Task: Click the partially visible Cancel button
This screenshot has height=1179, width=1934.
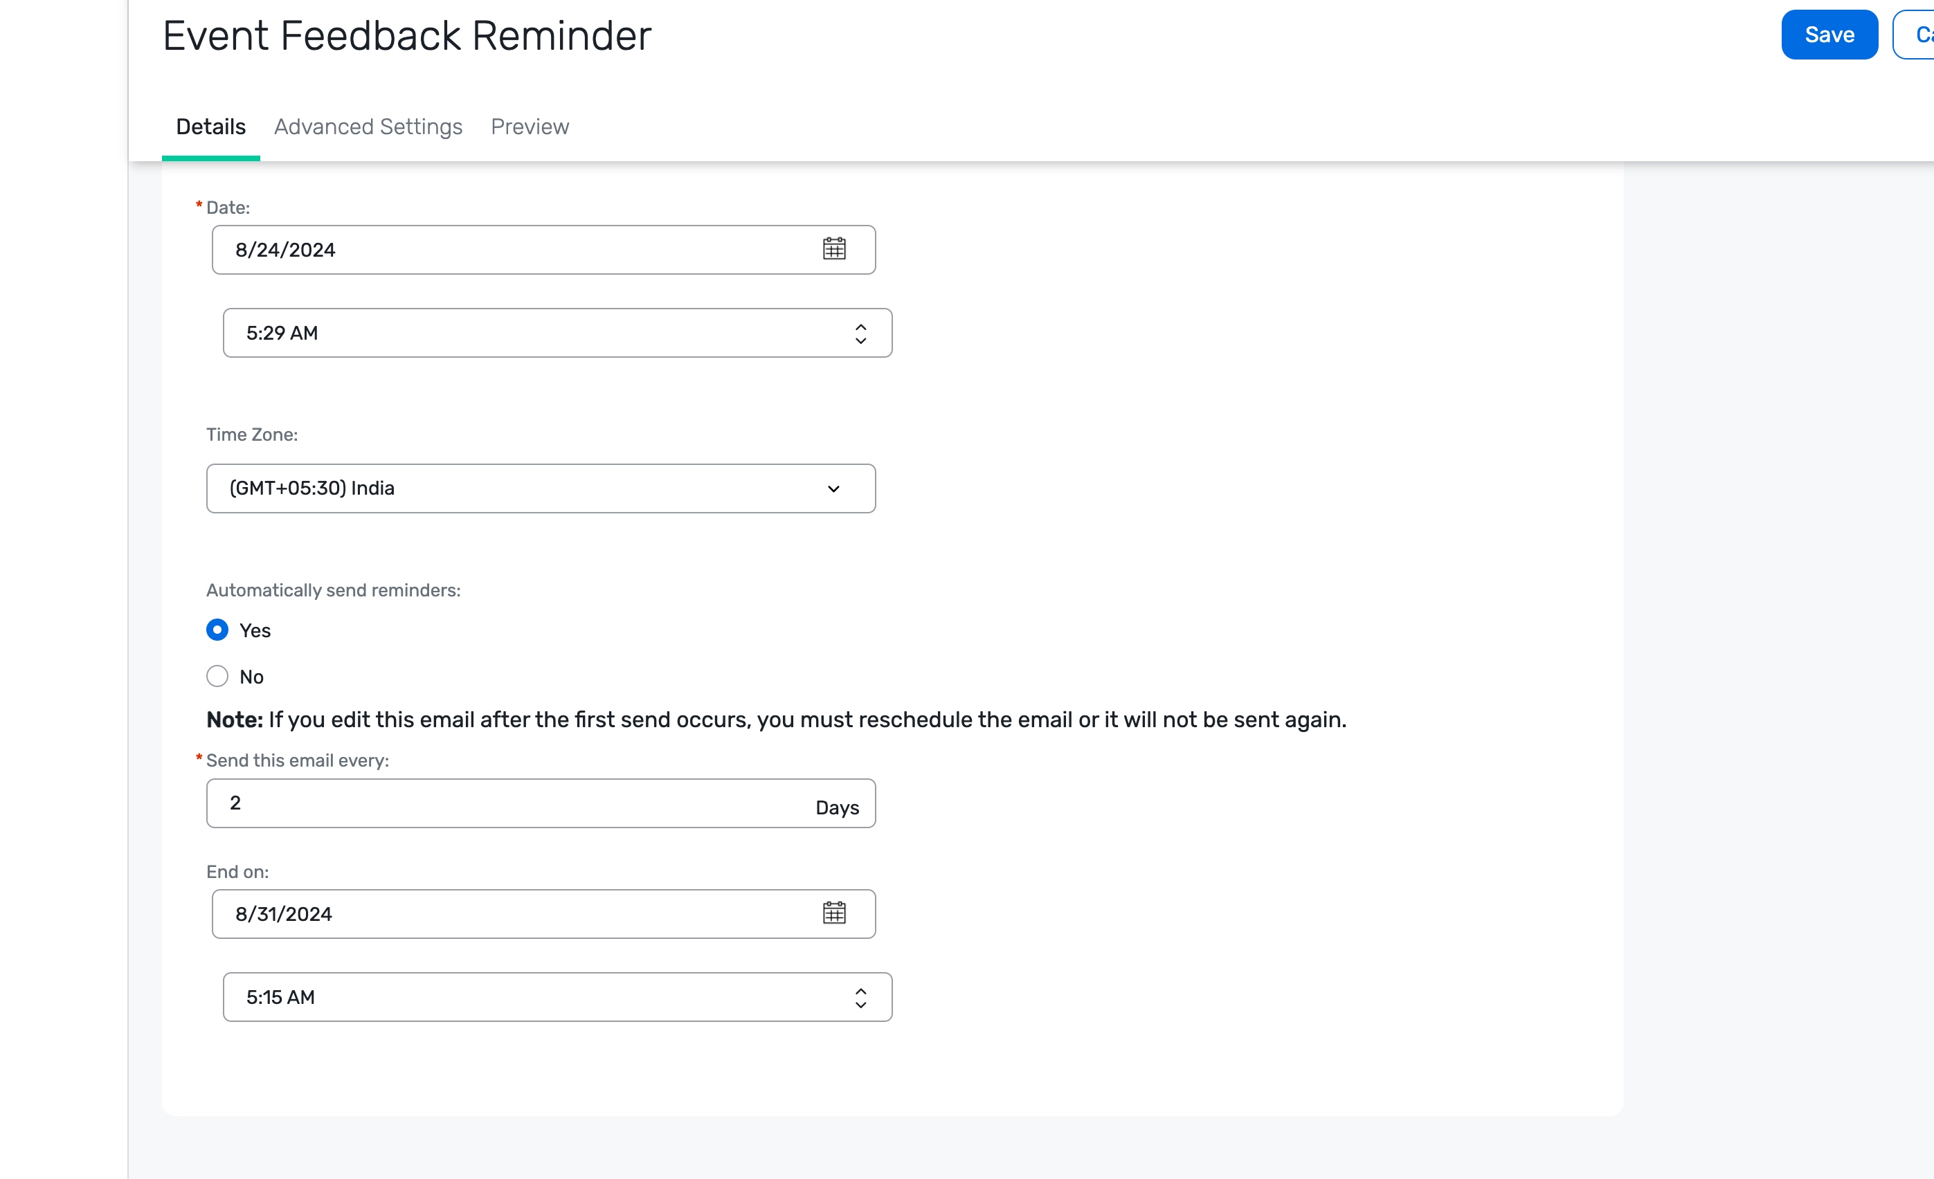Action: tap(1914, 35)
